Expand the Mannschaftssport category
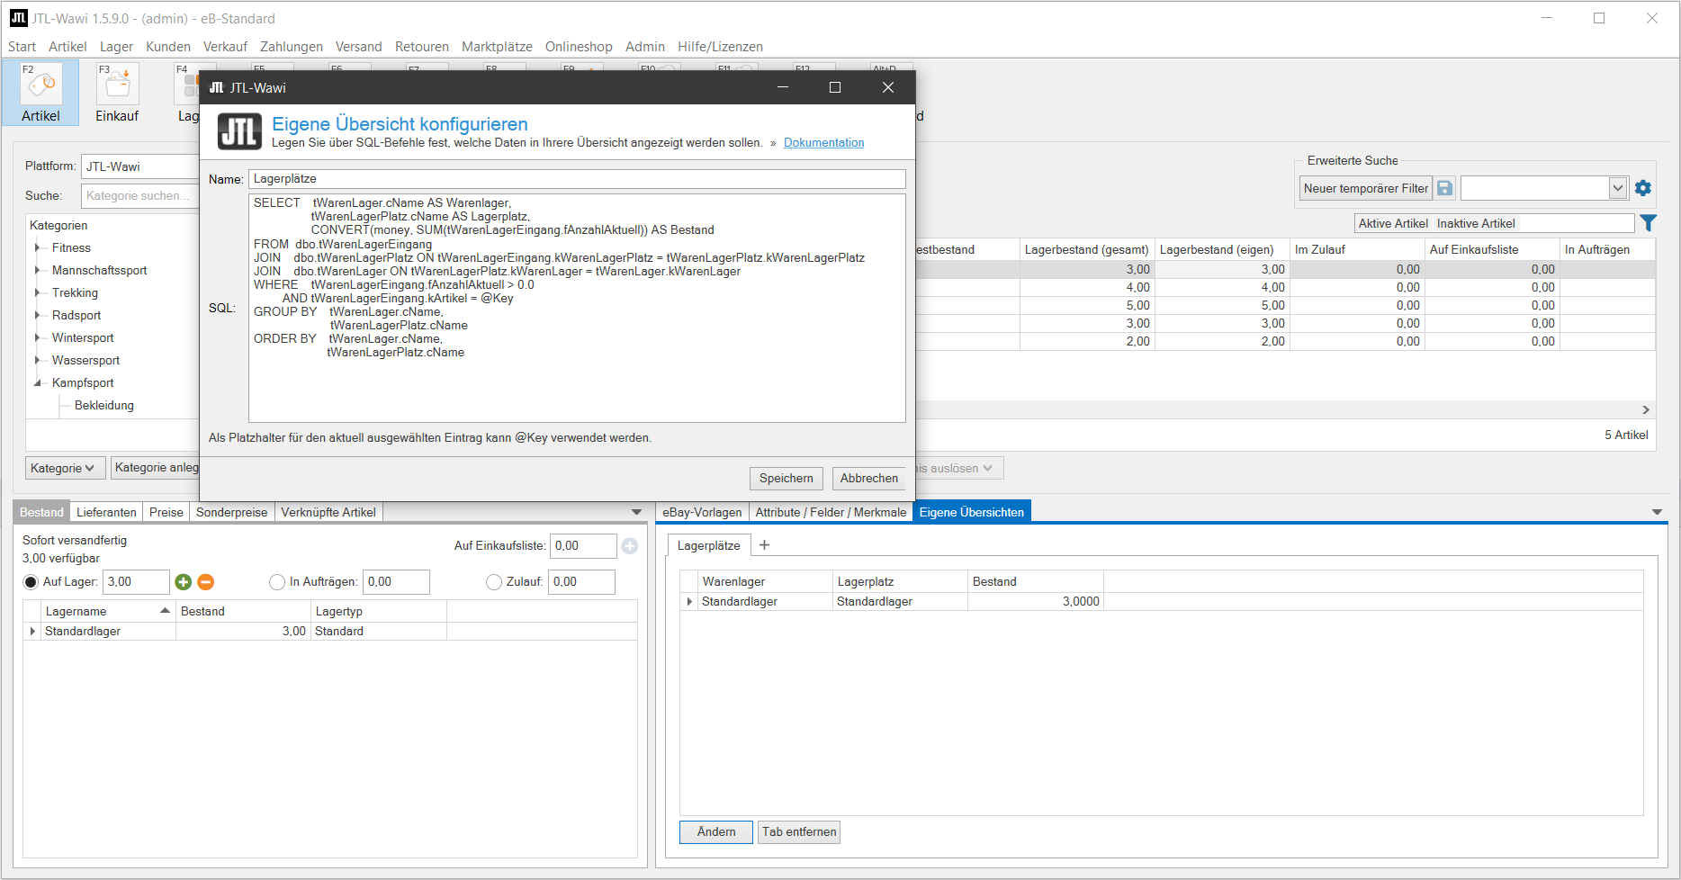 point(37,270)
